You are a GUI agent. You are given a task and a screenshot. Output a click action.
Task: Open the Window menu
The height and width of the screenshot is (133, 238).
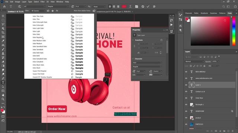59,1
